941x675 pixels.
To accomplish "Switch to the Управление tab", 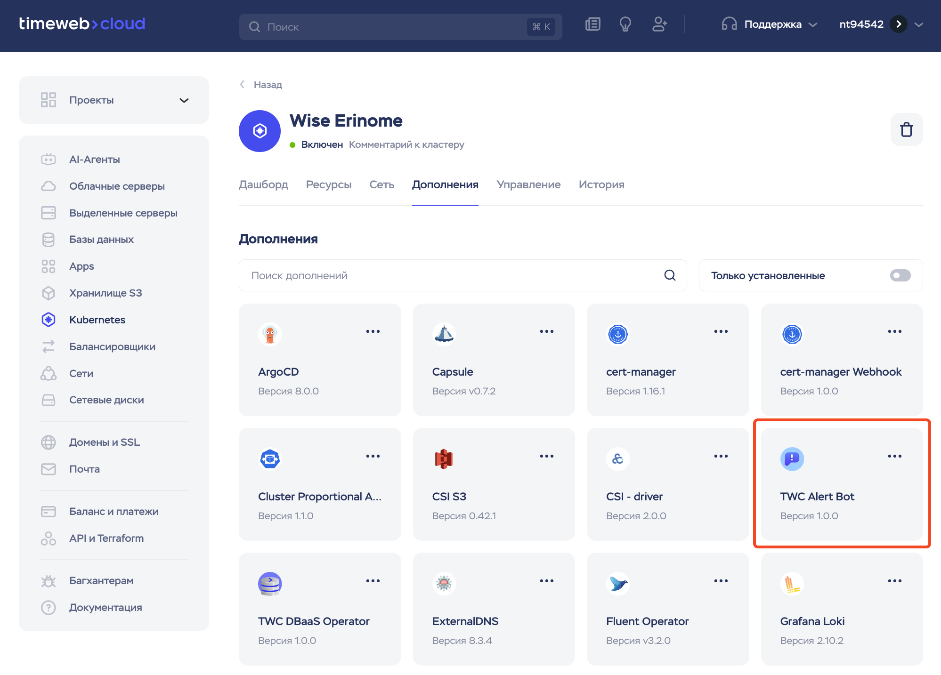I will click(528, 185).
